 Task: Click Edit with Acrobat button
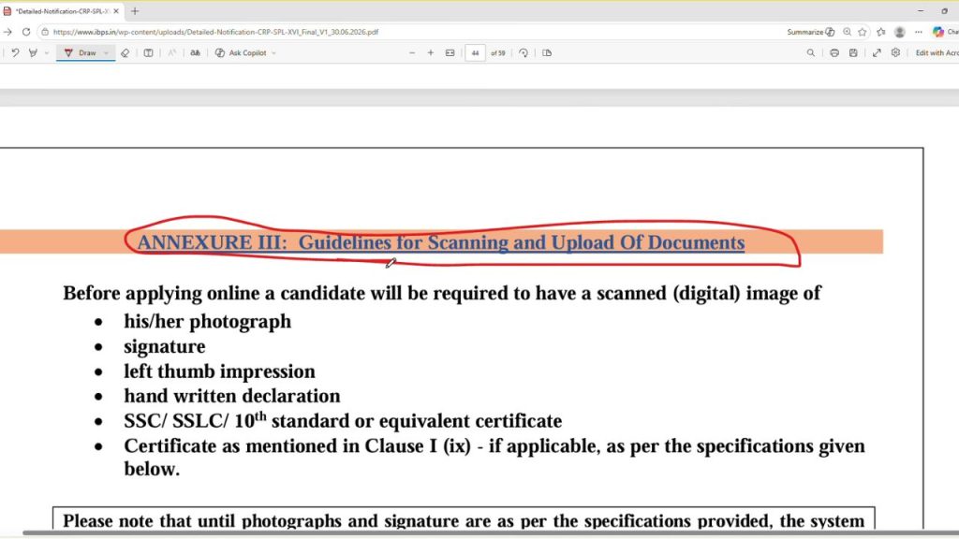point(937,53)
